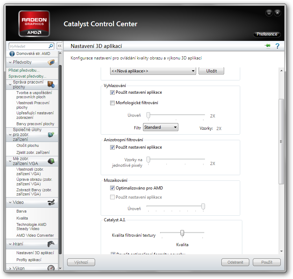This screenshot has height=279, width=293.
Task: Click the Předvolby category icon
Action: [x=51, y=62]
